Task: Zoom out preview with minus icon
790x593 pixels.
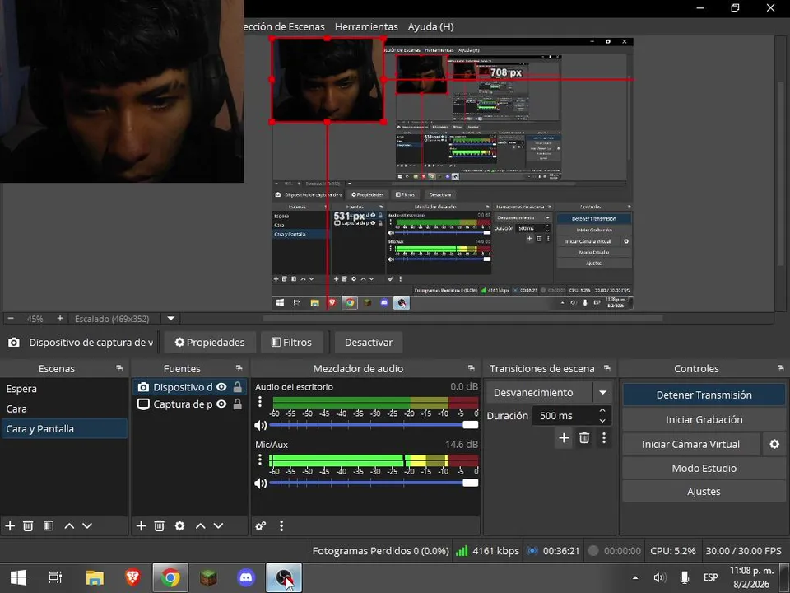Action: 11,319
